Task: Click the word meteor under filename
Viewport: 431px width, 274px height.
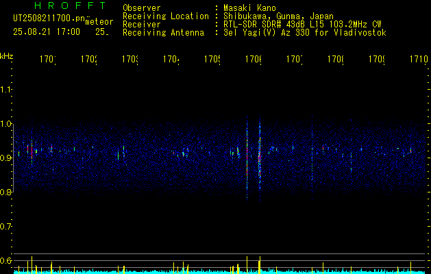Action: (99, 22)
